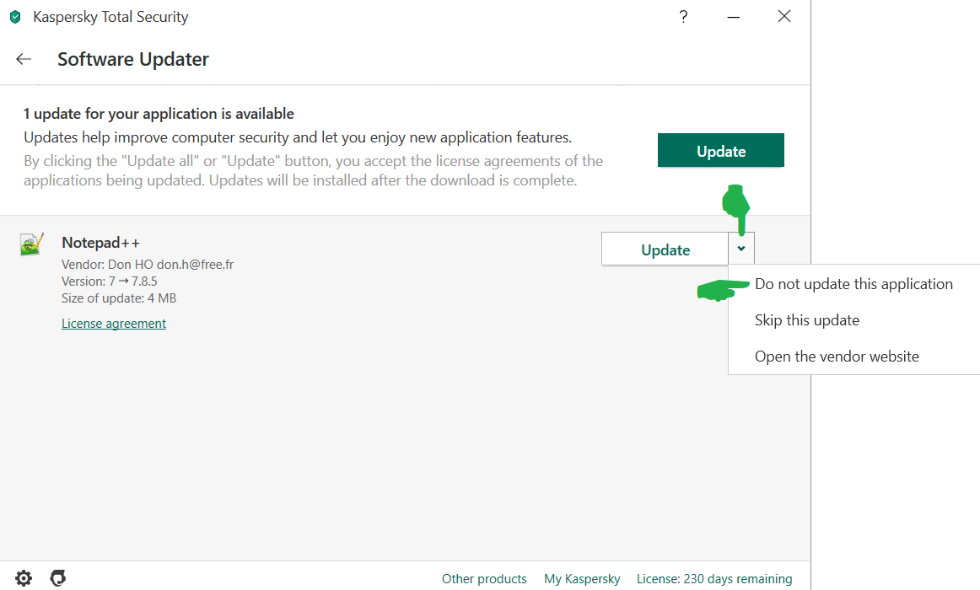This screenshot has height=590, width=980.
Task: Open help via the question mark icon
Action: 683,17
